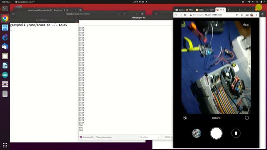Tap the portrait mode icon in camera view
Image resolution: width=267 pixels, height=150 pixels.
click(x=216, y=25)
